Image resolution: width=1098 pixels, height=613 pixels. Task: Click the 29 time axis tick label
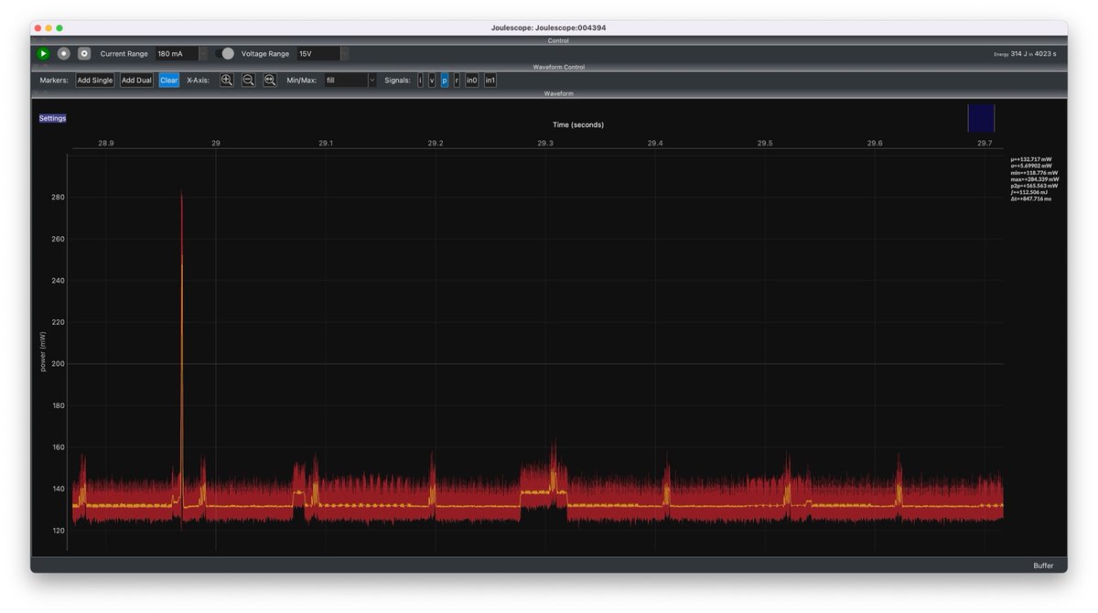pyautogui.click(x=216, y=143)
